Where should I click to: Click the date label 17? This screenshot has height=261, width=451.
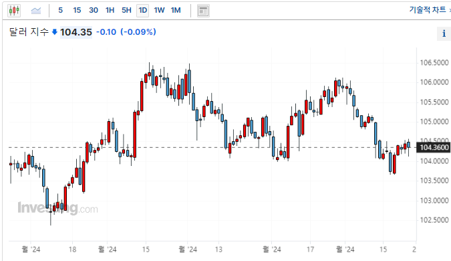pos(310,250)
